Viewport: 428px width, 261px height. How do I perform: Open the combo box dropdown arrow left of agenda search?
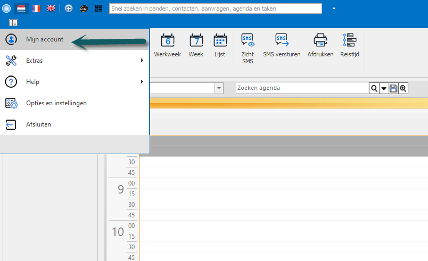[219, 88]
